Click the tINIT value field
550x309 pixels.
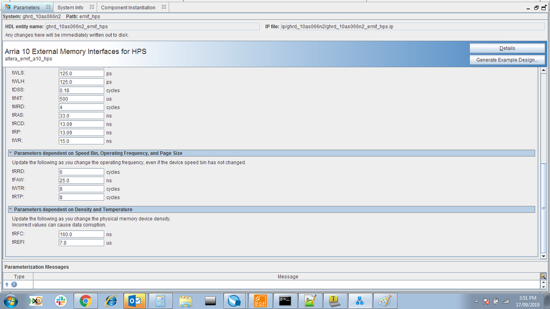(x=81, y=98)
